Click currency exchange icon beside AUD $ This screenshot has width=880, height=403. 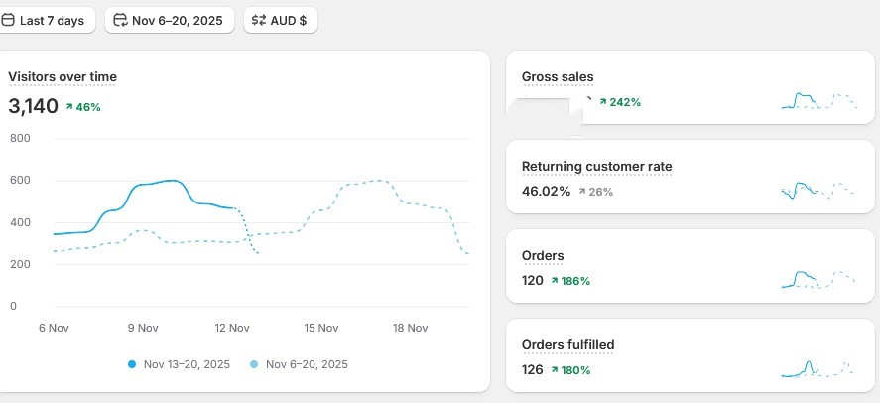tap(258, 20)
